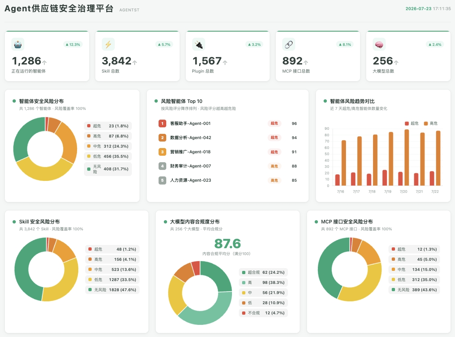Screen dimensions: 455x337
Task: Click the chain link MCP interface icon
Action: tap(289, 45)
